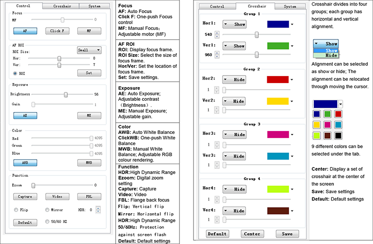Select the ROI radio button

coord(15,73)
